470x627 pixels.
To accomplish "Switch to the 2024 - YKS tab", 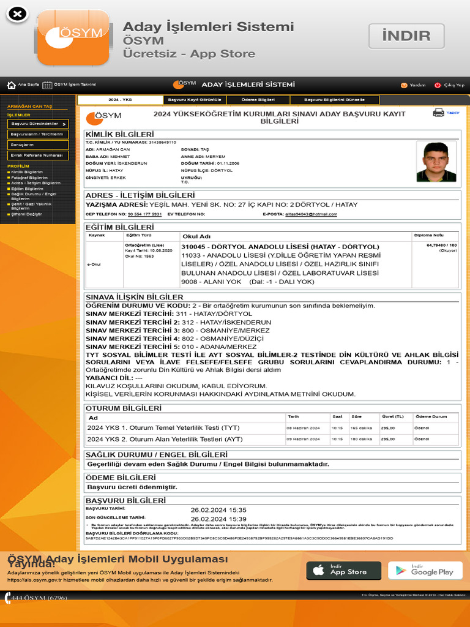I will coord(120,100).
